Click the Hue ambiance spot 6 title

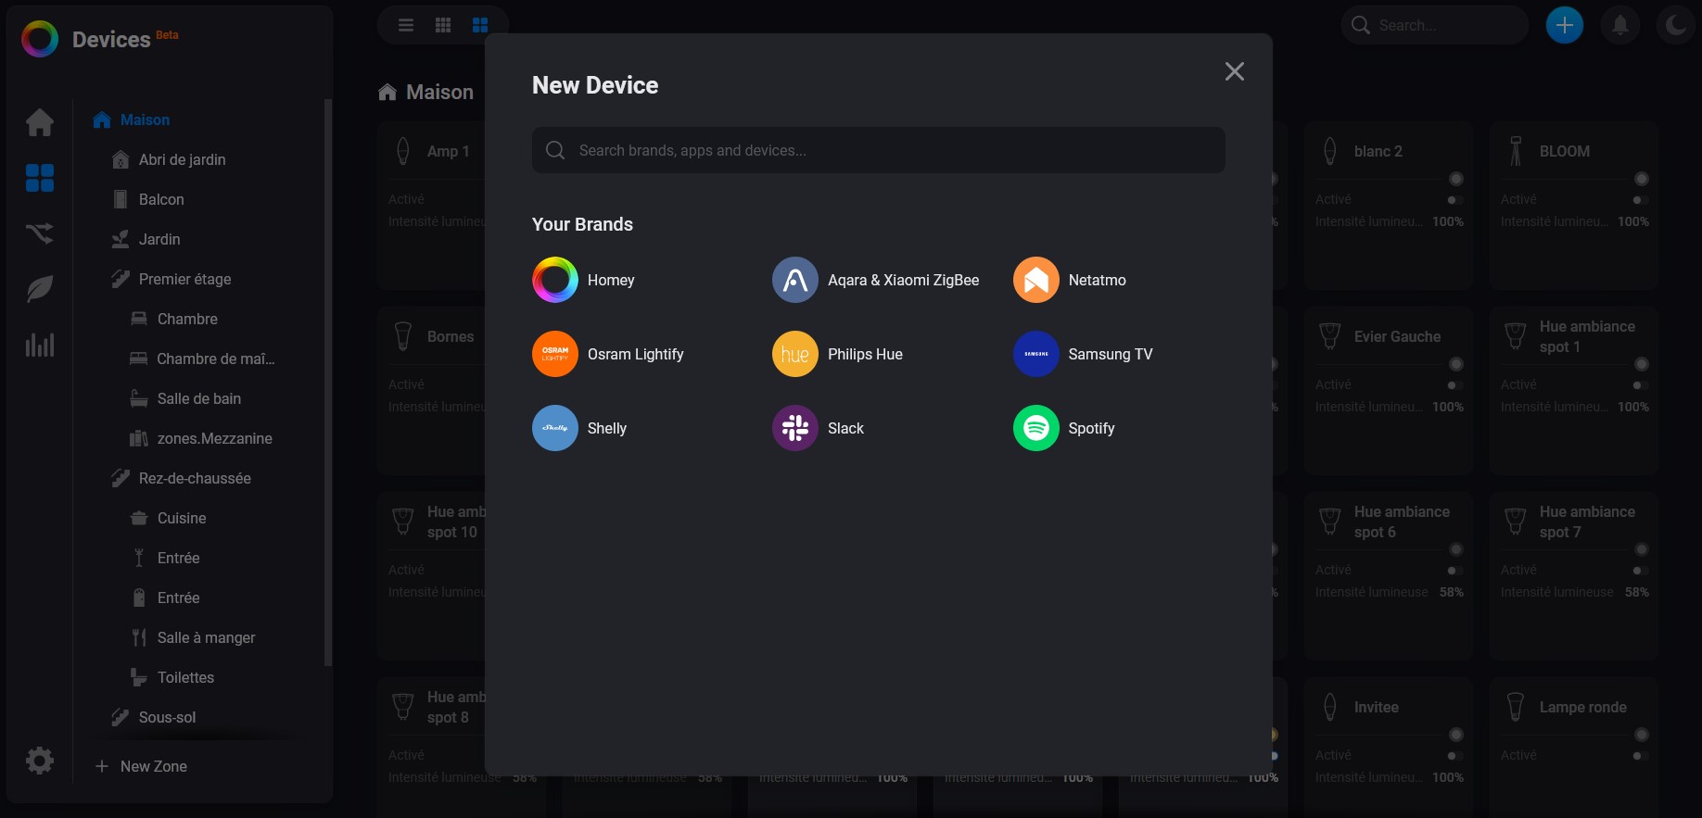[1402, 522]
